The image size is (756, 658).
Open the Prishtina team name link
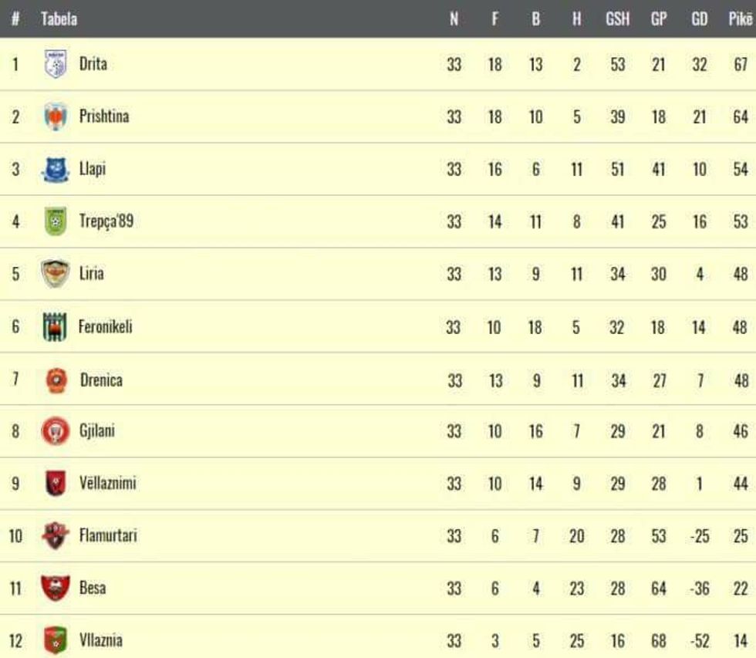(104, 116)
